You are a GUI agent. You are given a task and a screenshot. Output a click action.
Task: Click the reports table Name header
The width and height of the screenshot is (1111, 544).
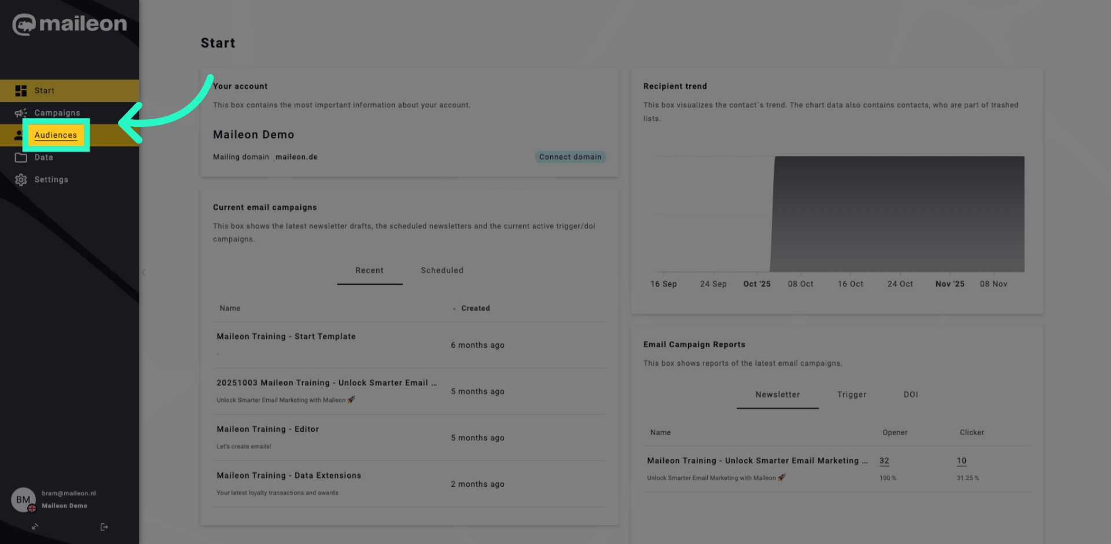click(x=660, y=432)
